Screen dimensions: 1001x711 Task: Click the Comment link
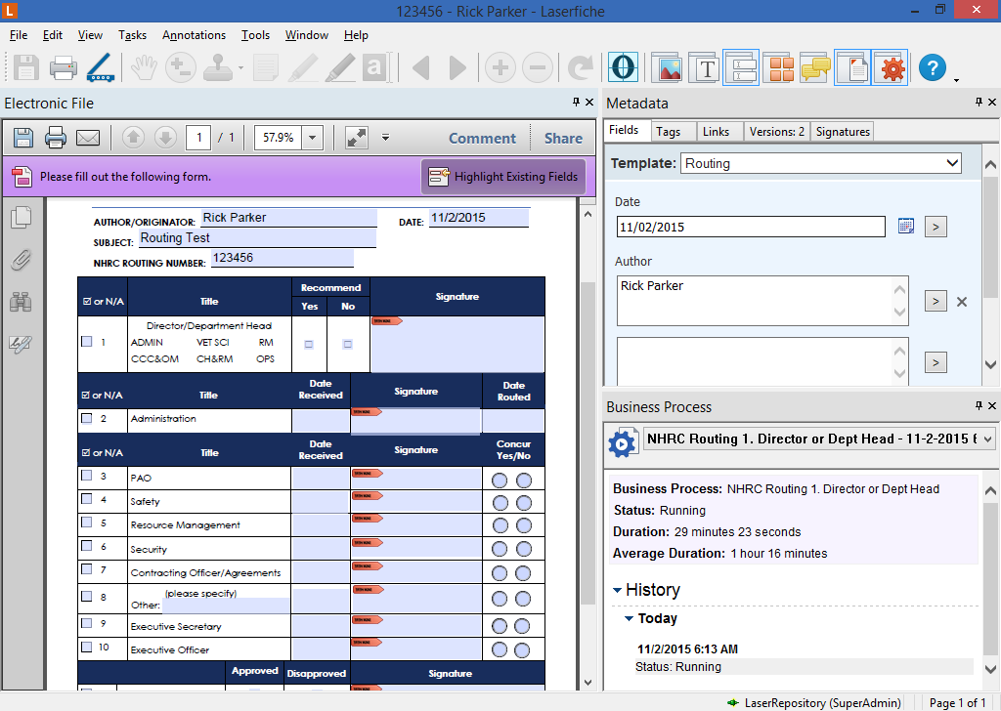point(482,138)
